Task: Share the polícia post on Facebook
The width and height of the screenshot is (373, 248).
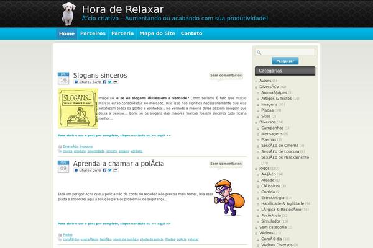Action: (x=104, y=170)
